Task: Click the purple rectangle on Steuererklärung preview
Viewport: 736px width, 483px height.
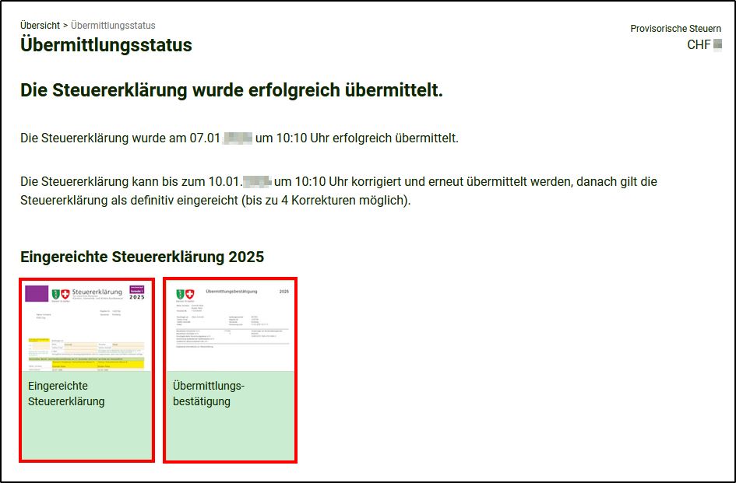Action: 36,293
